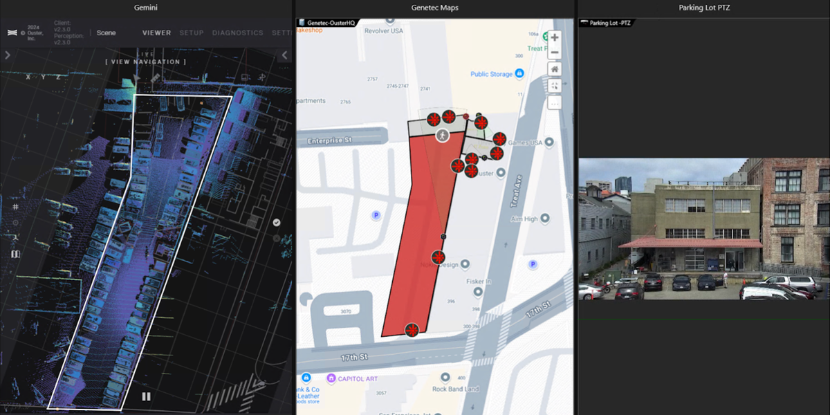Toggle the dimmed circle below the checkmark
This screenshot has width=830, height=415.
tap(277, 238)
